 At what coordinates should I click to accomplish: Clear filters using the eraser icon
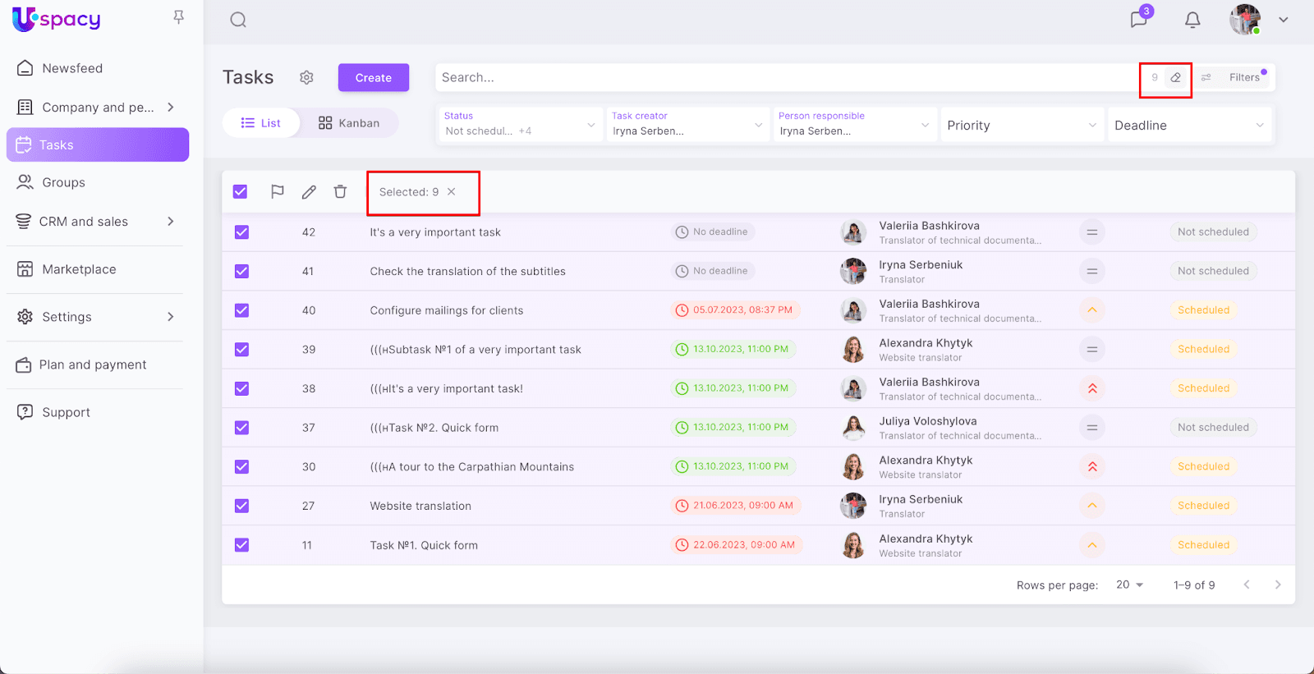(x=1176, y=77)
